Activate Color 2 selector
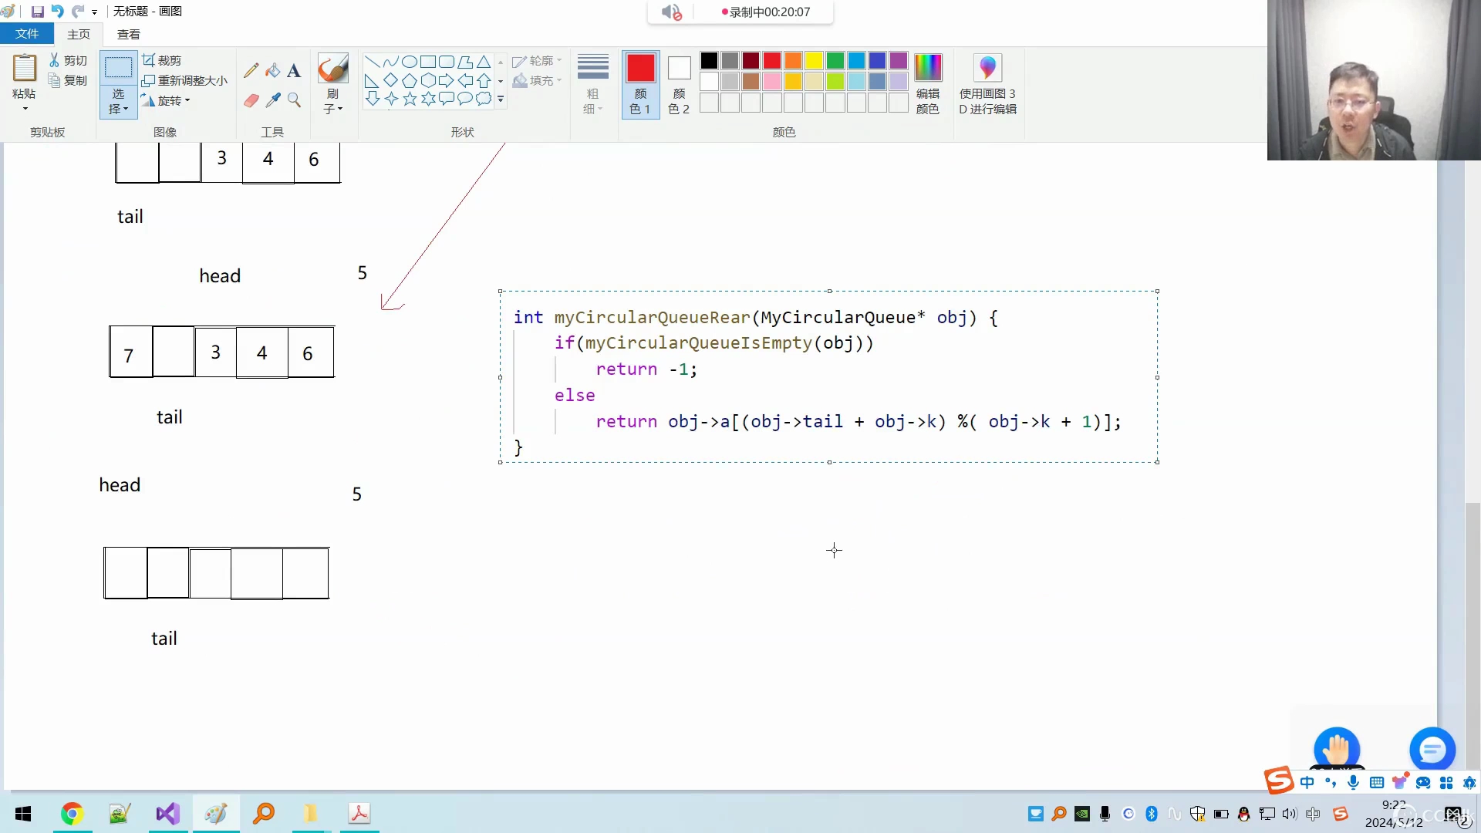The width and height of the screenshot is (1481, 833). [x=679, y=84]
